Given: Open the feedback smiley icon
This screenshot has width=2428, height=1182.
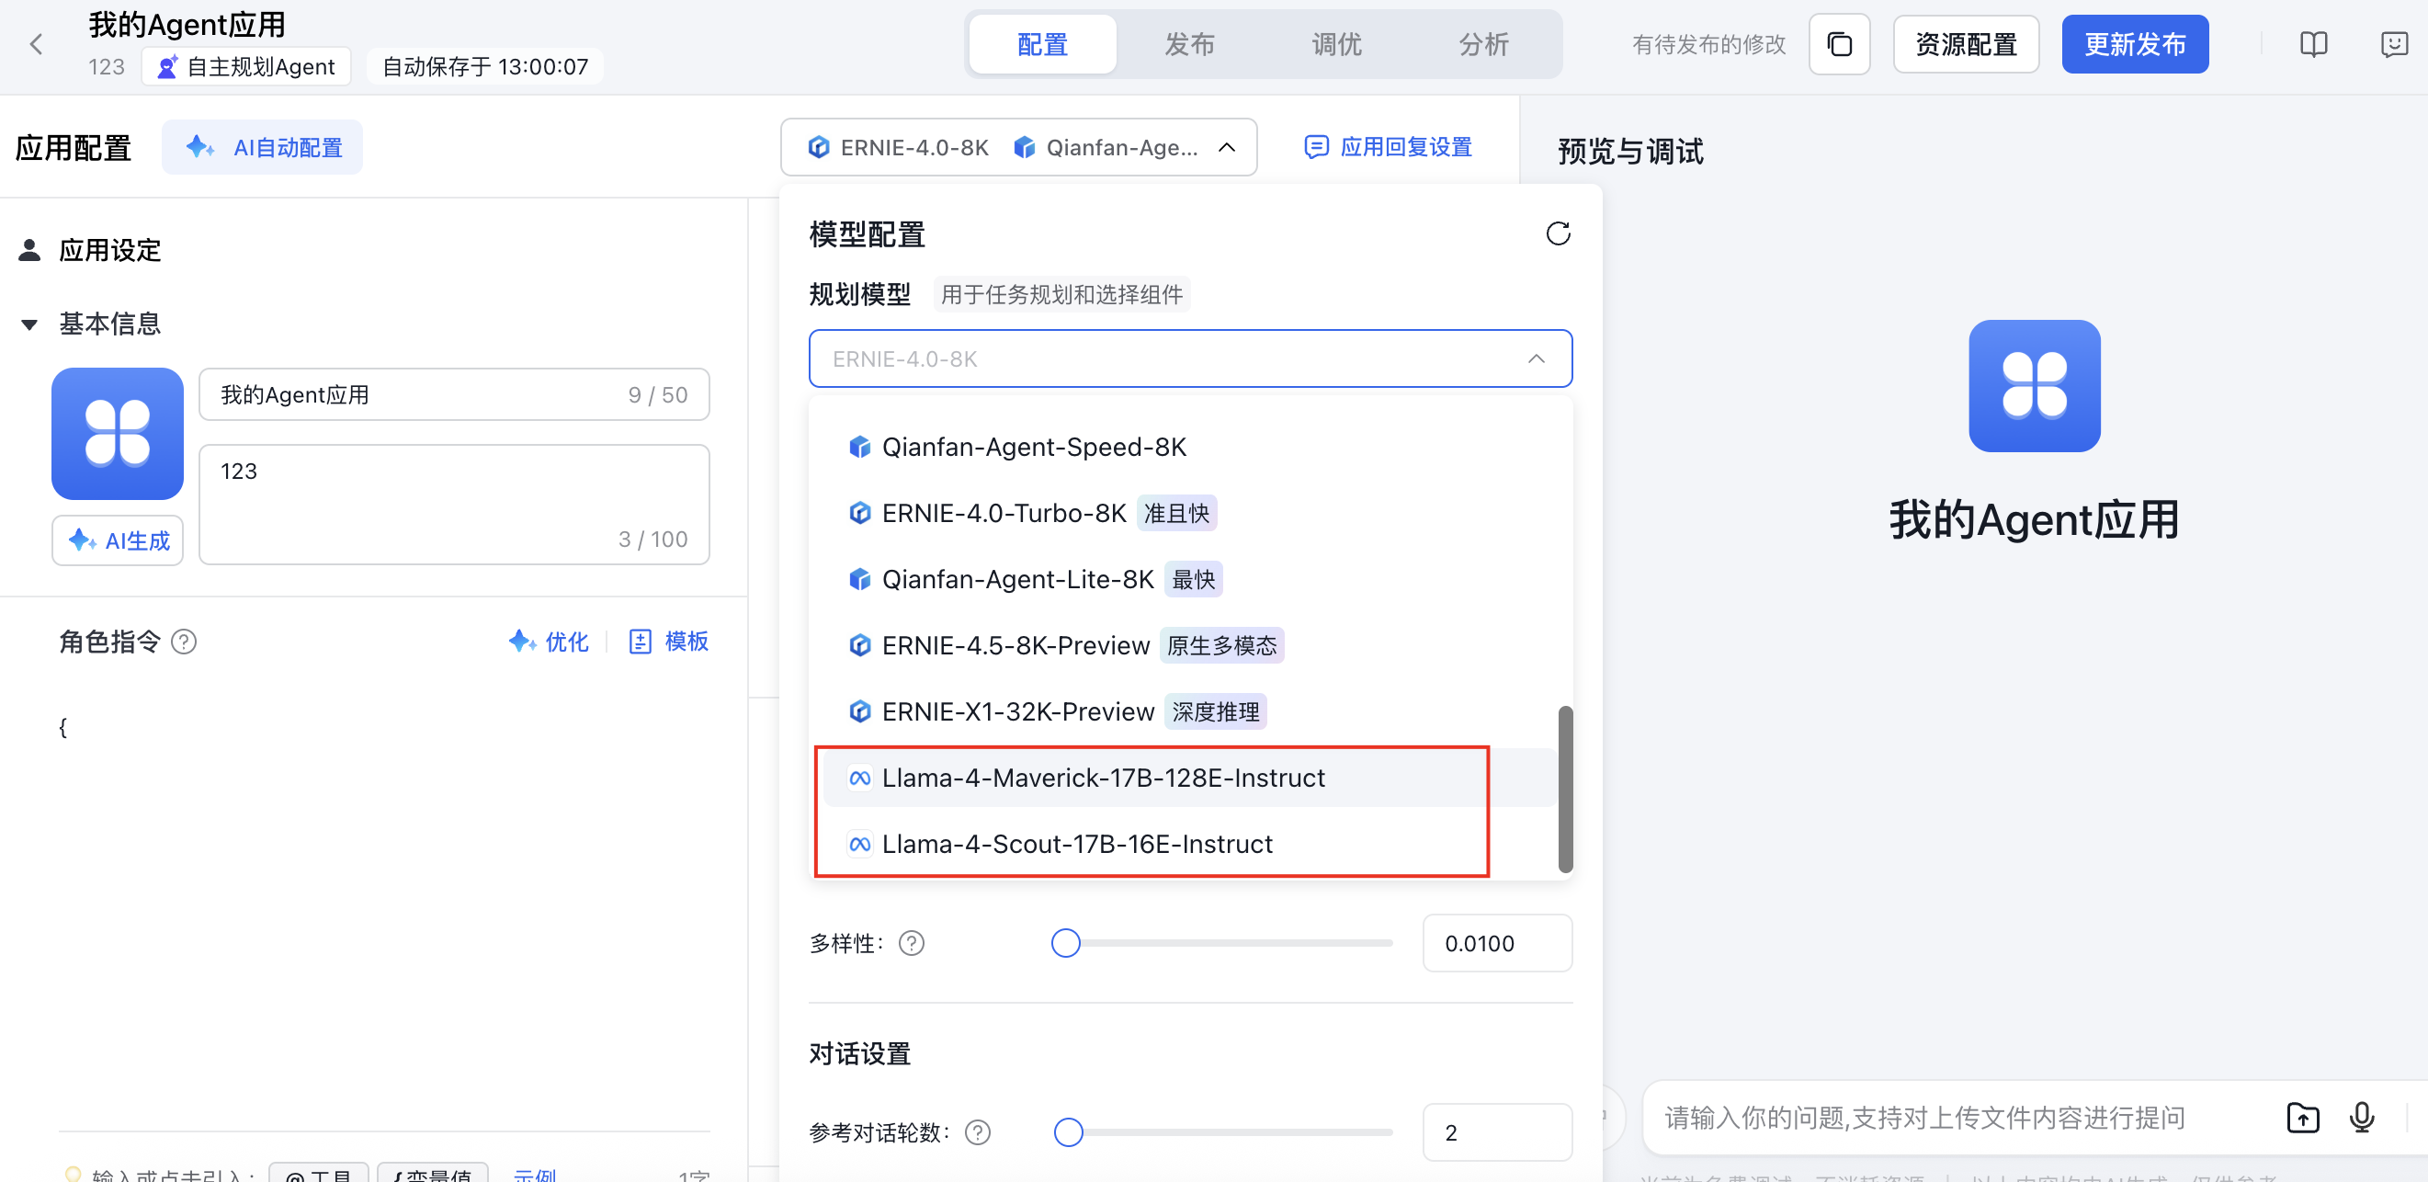Looking at the screenshot, I should point(2394,44).
